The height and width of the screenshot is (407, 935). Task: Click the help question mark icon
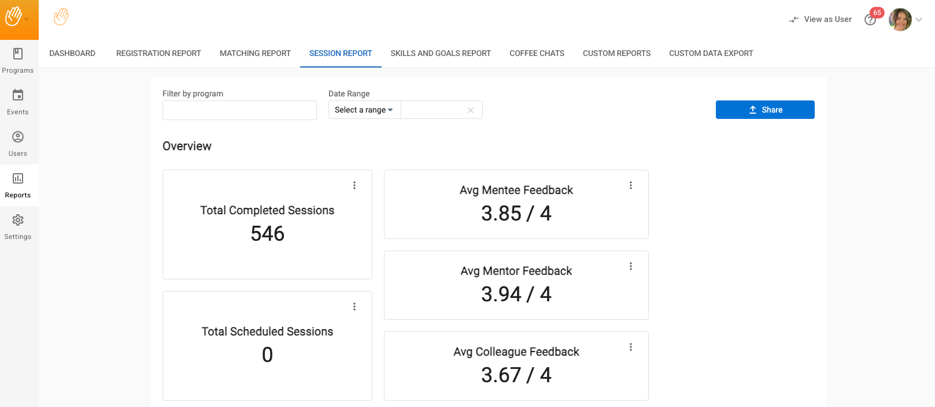[870, 20]
